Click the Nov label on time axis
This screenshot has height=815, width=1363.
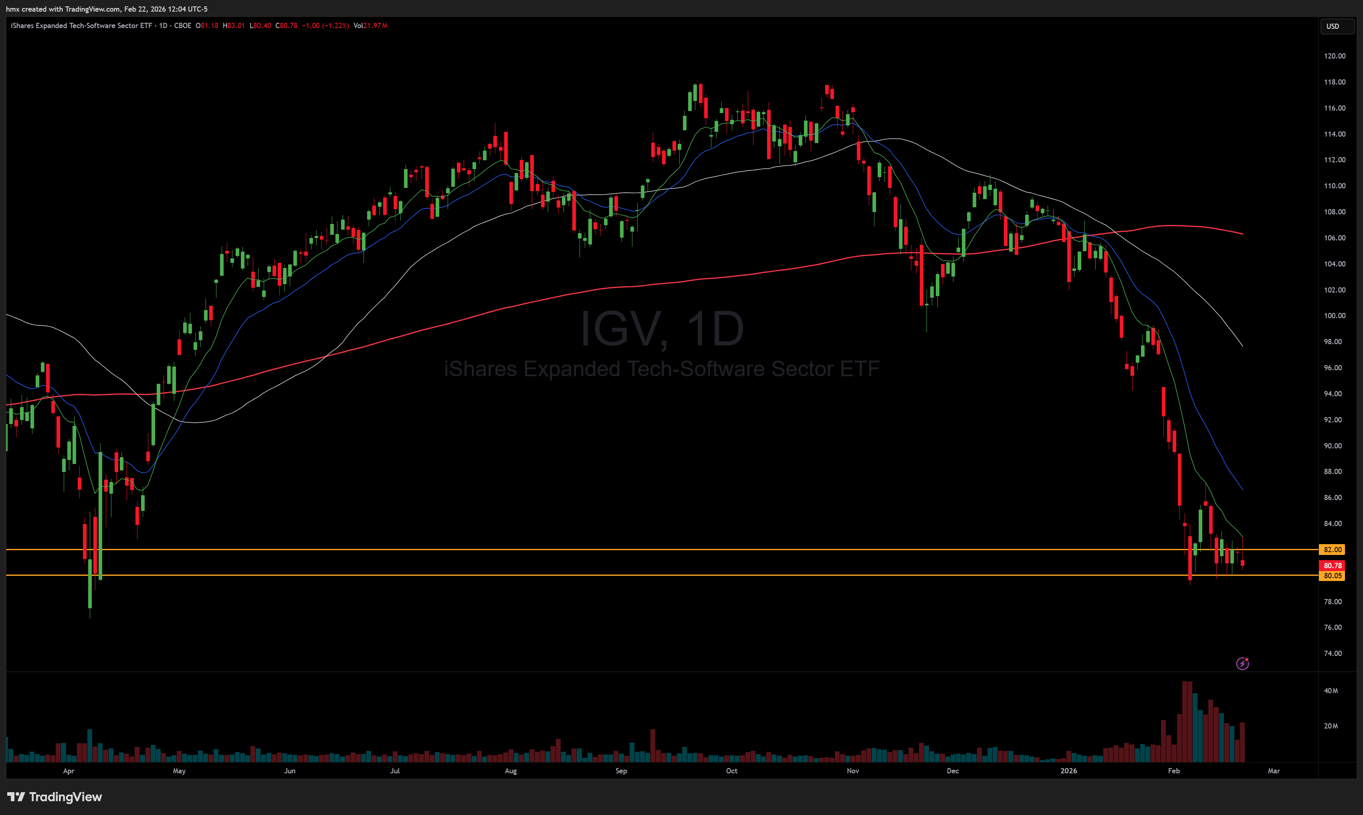coord(852,771)
